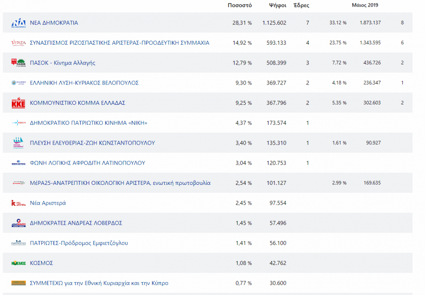The height and width of the screenshot is (295, 425).
Task: Click the green ΚΟΣΜΟΣ logo
Action: [x=18, y=263]
